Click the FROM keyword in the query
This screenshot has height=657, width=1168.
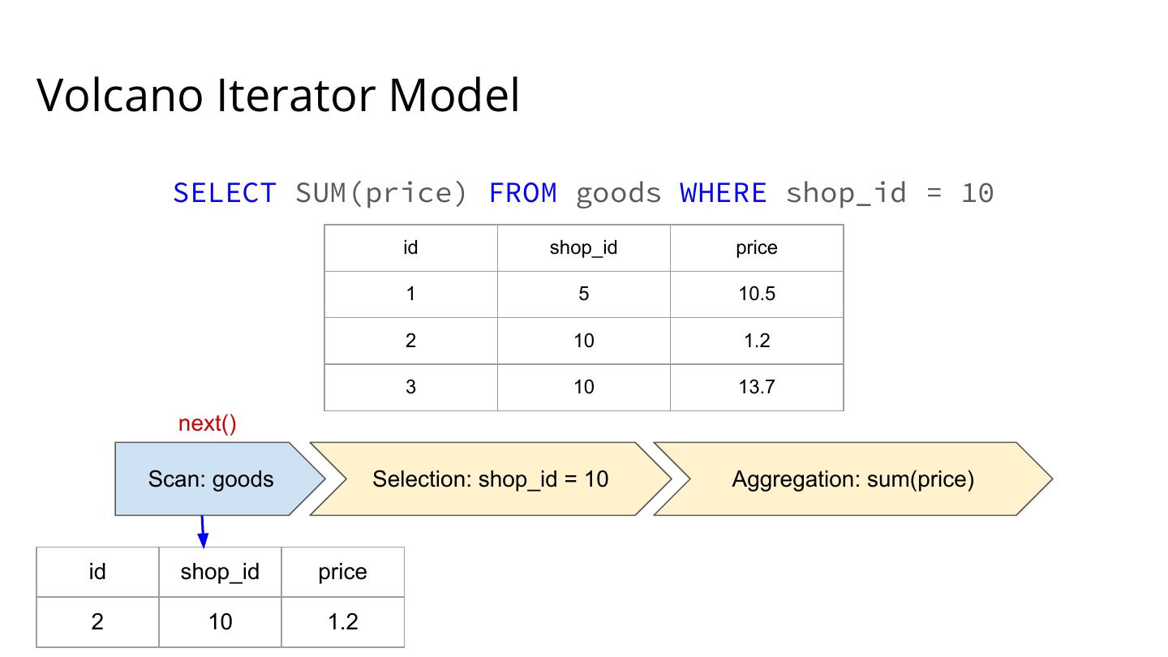tap(522, 193)
